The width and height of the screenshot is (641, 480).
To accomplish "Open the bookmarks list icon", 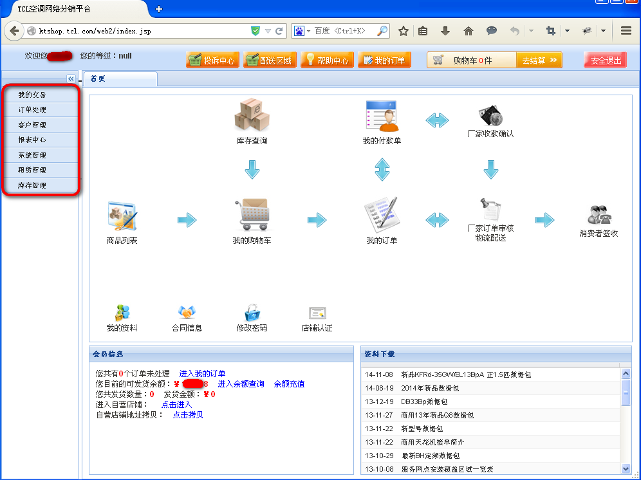I will pos(423,31).
